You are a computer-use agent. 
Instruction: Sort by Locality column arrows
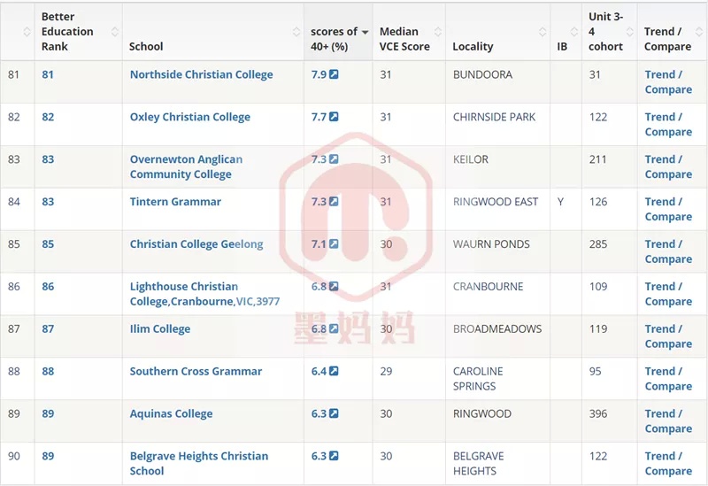tap(543, 32)
